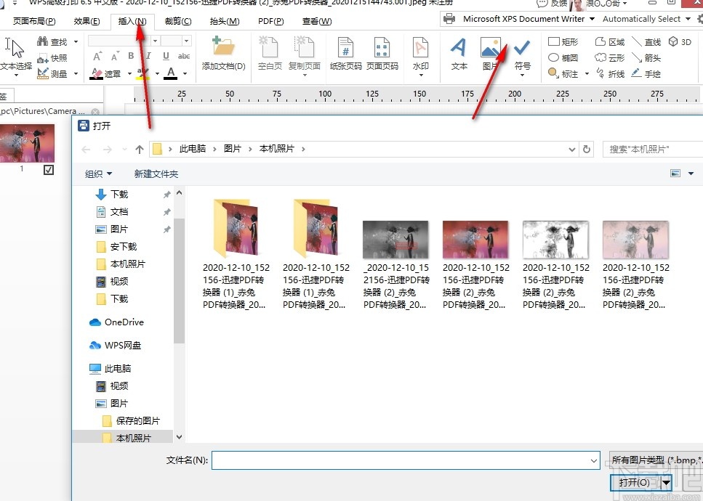Uncheck the page 1 thumbnail checkbox

[48, 170]
